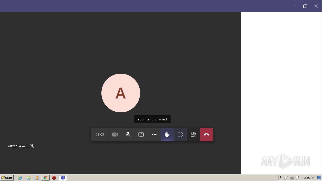Hang up the call with the red button
The height and width of the screenshot is (181, 322).
(207, 134)
